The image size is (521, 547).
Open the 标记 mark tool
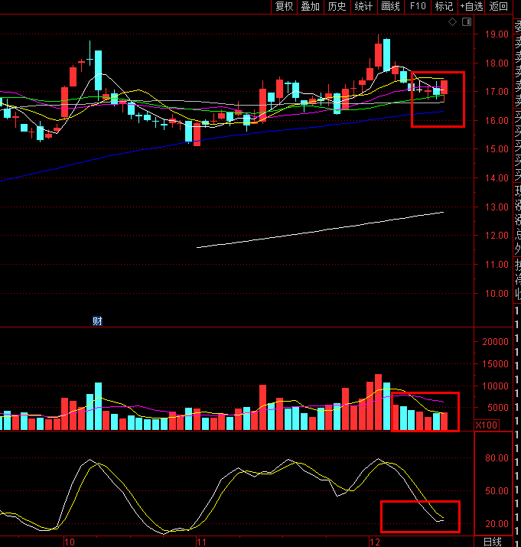[x=444, y=7]
